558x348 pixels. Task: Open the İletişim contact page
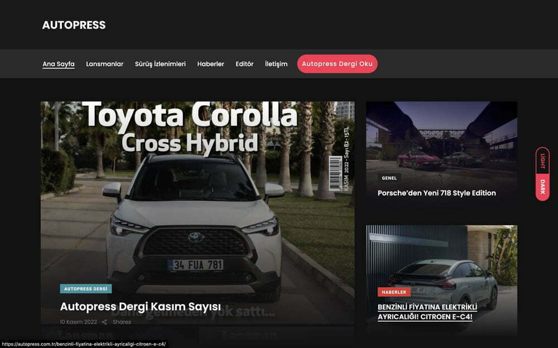click(x=276, y=64)
